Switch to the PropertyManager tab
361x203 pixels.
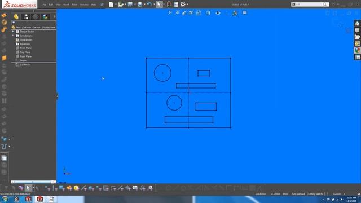point(25,16)
